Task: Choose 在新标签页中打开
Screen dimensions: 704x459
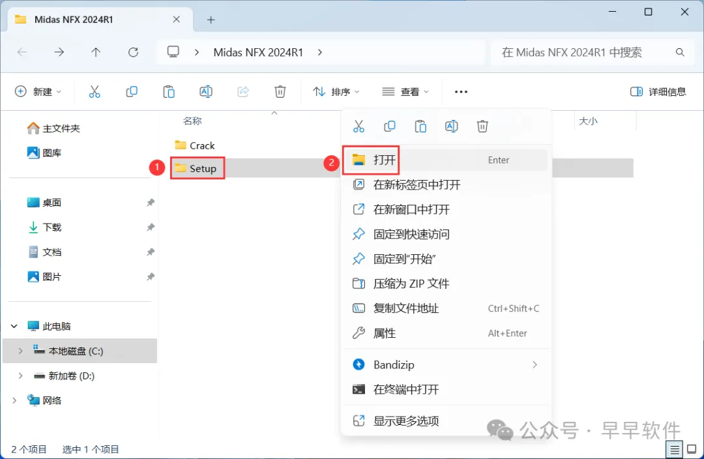Action: pyautogui.click(x=445, y=185)
